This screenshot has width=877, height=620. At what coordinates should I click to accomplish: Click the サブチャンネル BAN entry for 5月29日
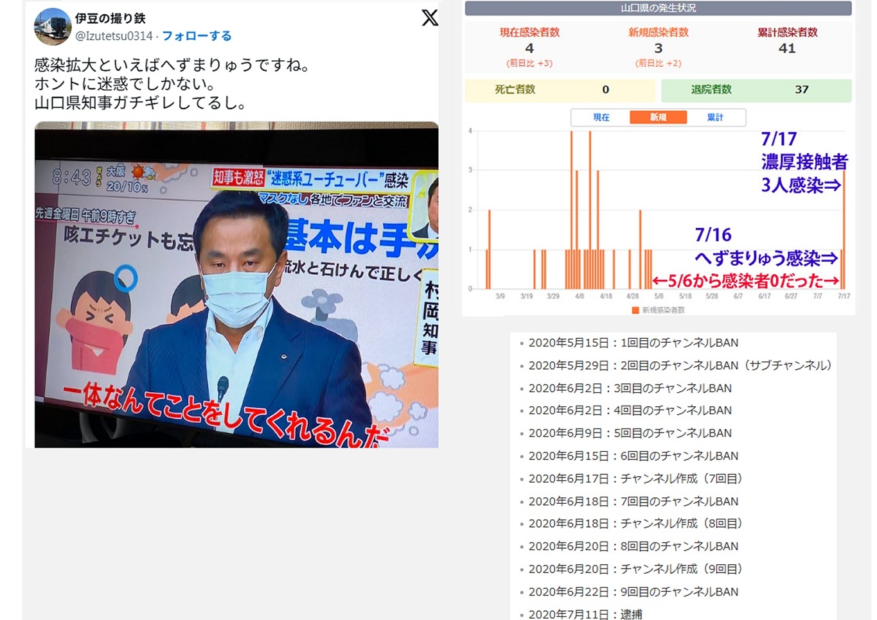point(679,365)
